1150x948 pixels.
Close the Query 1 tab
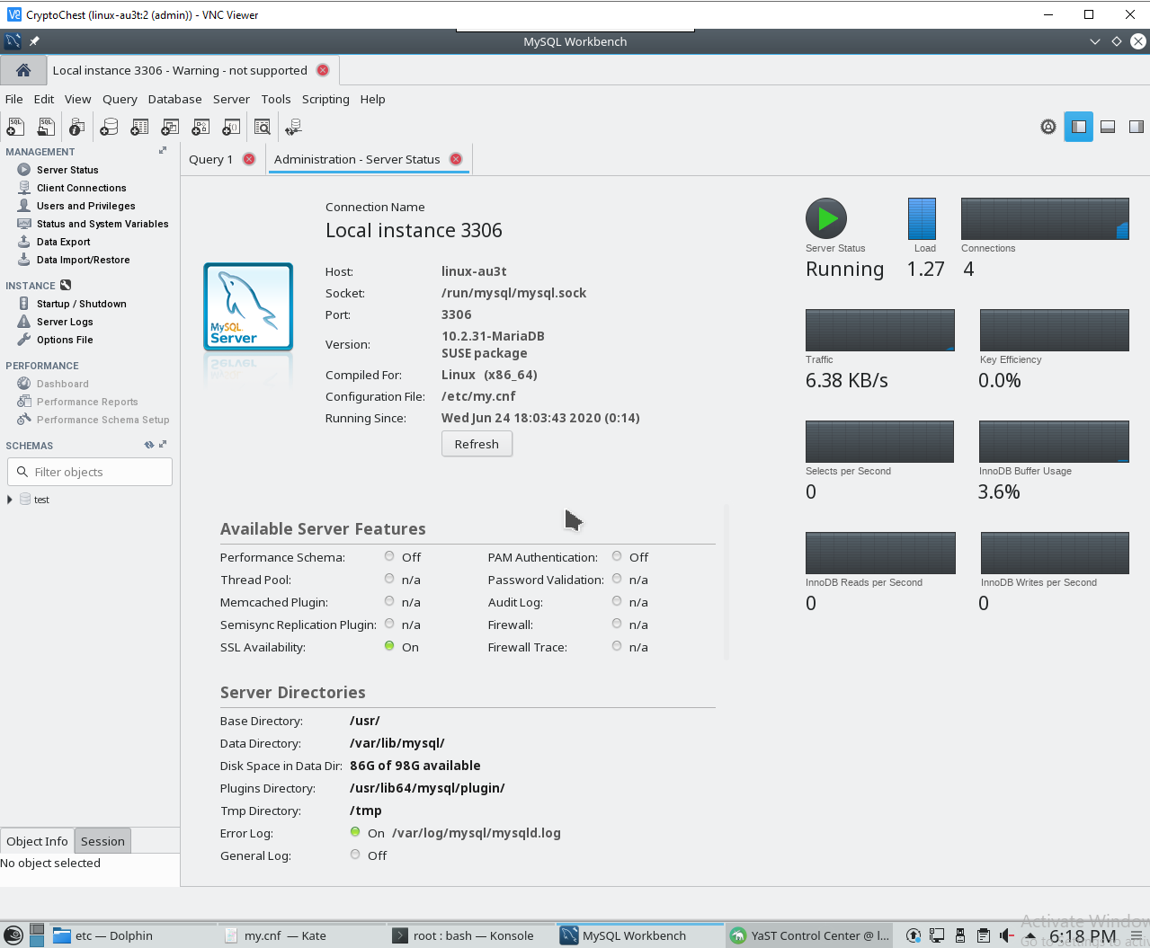click(249, 159)
